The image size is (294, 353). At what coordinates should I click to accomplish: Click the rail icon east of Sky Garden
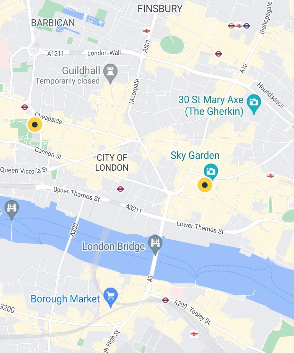[x=270, y=176]
